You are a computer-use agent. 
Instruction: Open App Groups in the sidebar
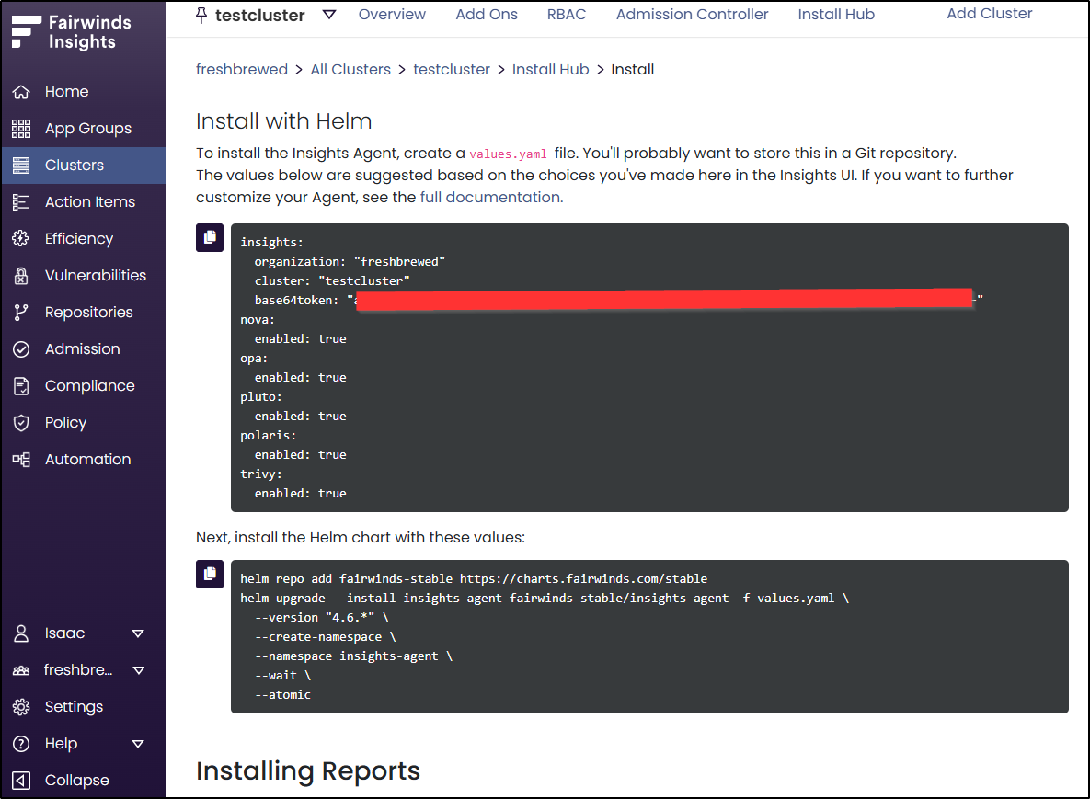pyautogui.click(x=88, y=129)
